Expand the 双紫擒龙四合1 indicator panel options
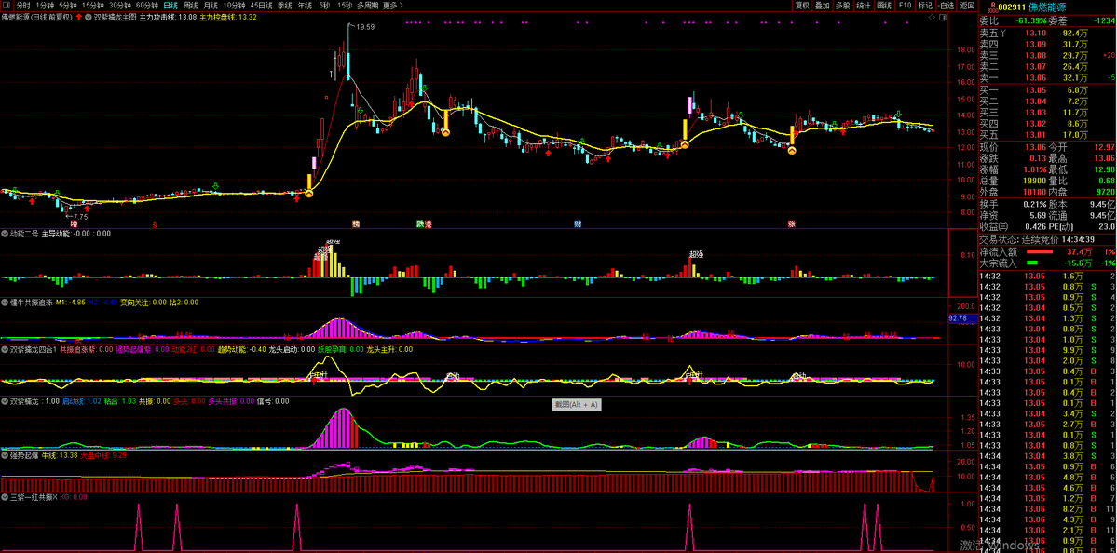 pos(5,349)
